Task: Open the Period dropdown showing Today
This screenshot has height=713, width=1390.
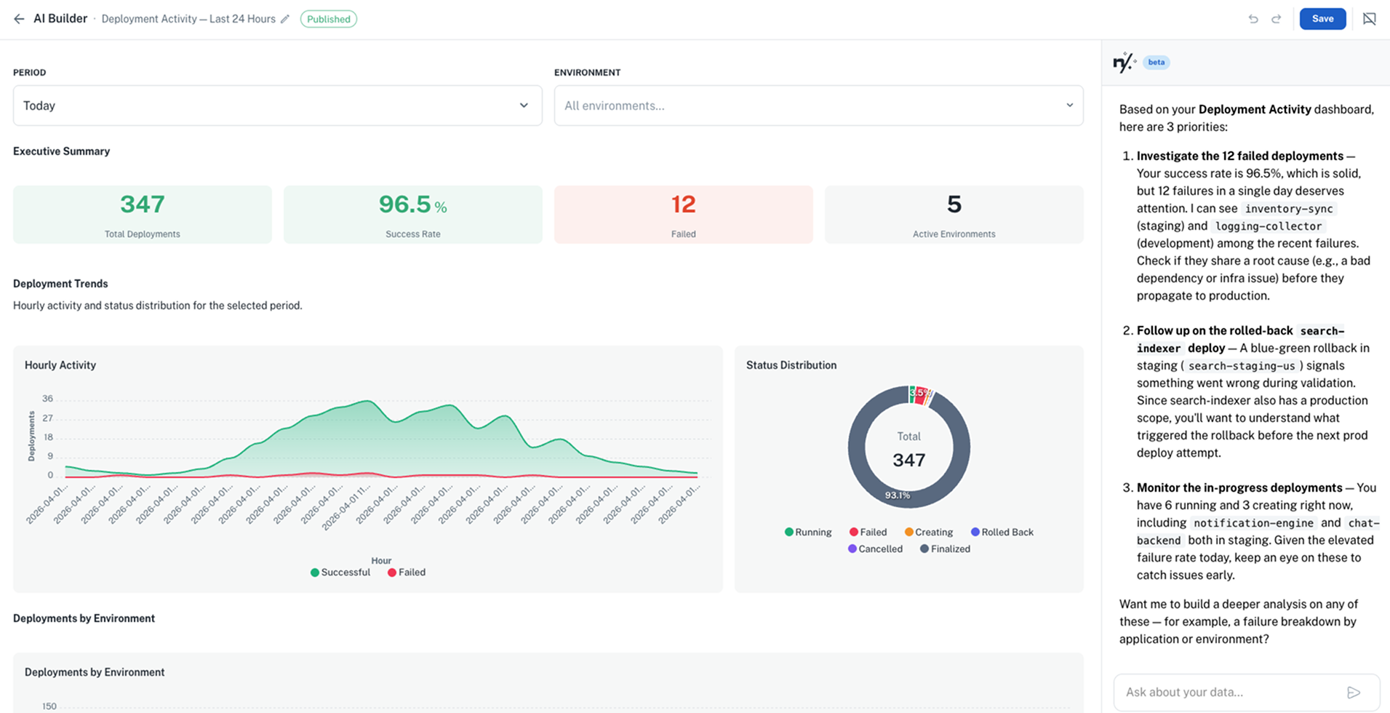Action: tap(277, 105)
